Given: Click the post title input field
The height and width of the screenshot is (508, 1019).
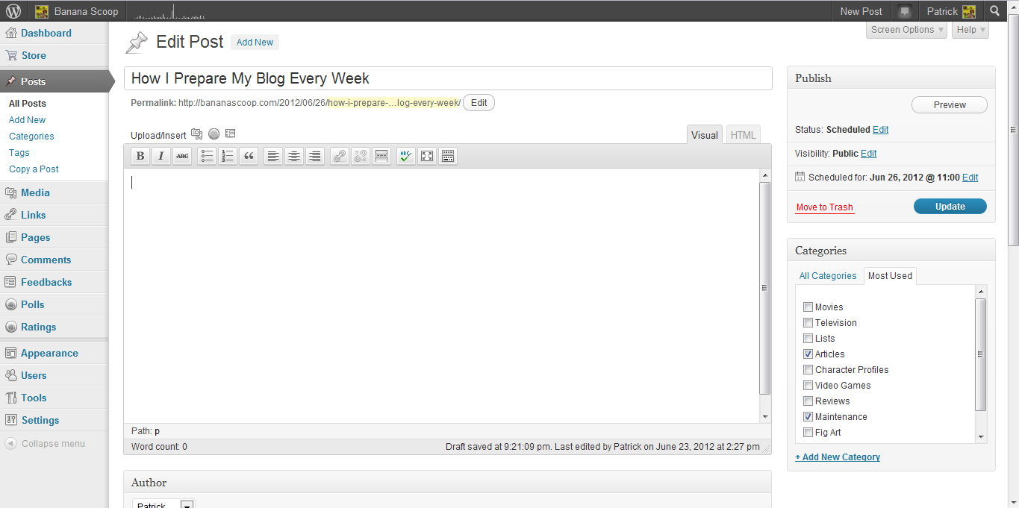Looking at the screenshot, I should 448,78.
